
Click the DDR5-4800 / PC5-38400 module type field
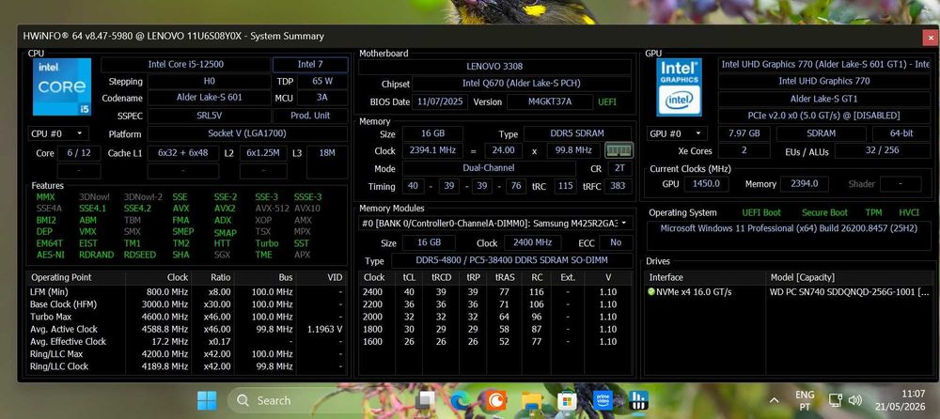point(512,261)
